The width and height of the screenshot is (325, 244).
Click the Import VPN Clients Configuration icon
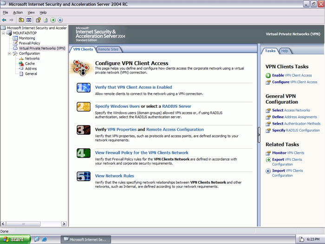[268, 171]
